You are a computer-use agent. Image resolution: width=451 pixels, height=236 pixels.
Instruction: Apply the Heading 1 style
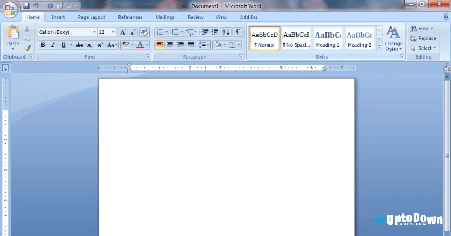327,38
